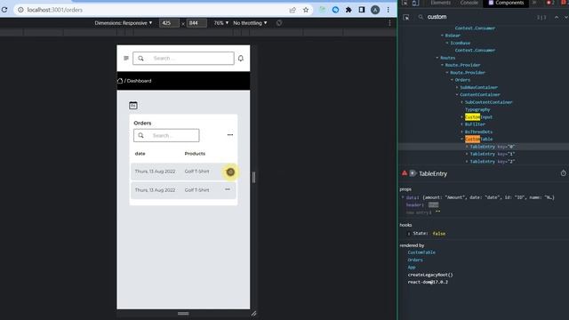Go to the previous search result arrow

557,17
